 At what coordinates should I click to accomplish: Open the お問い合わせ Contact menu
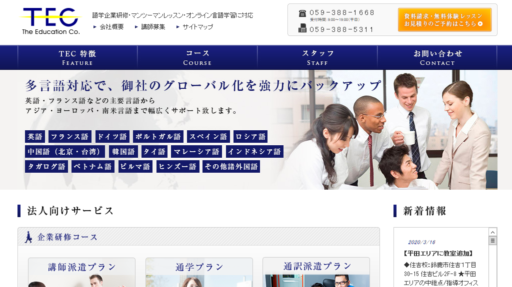click(437, 57)
